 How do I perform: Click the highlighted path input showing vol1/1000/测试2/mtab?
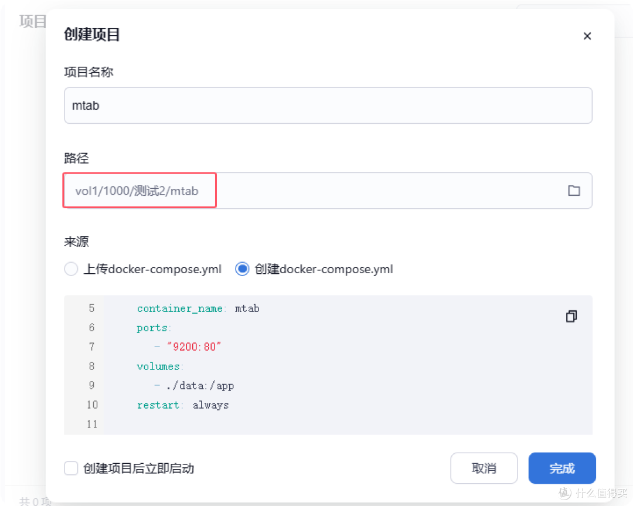click(x=139, y=191)
